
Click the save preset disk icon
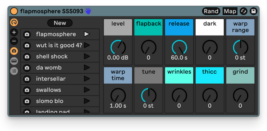254,11
